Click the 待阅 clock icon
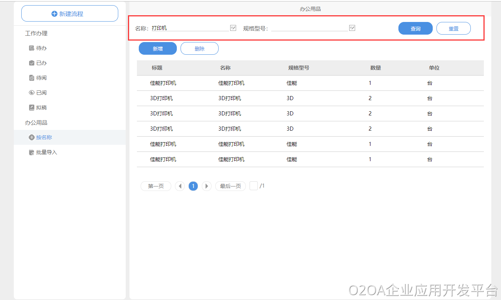 (32, 78)
